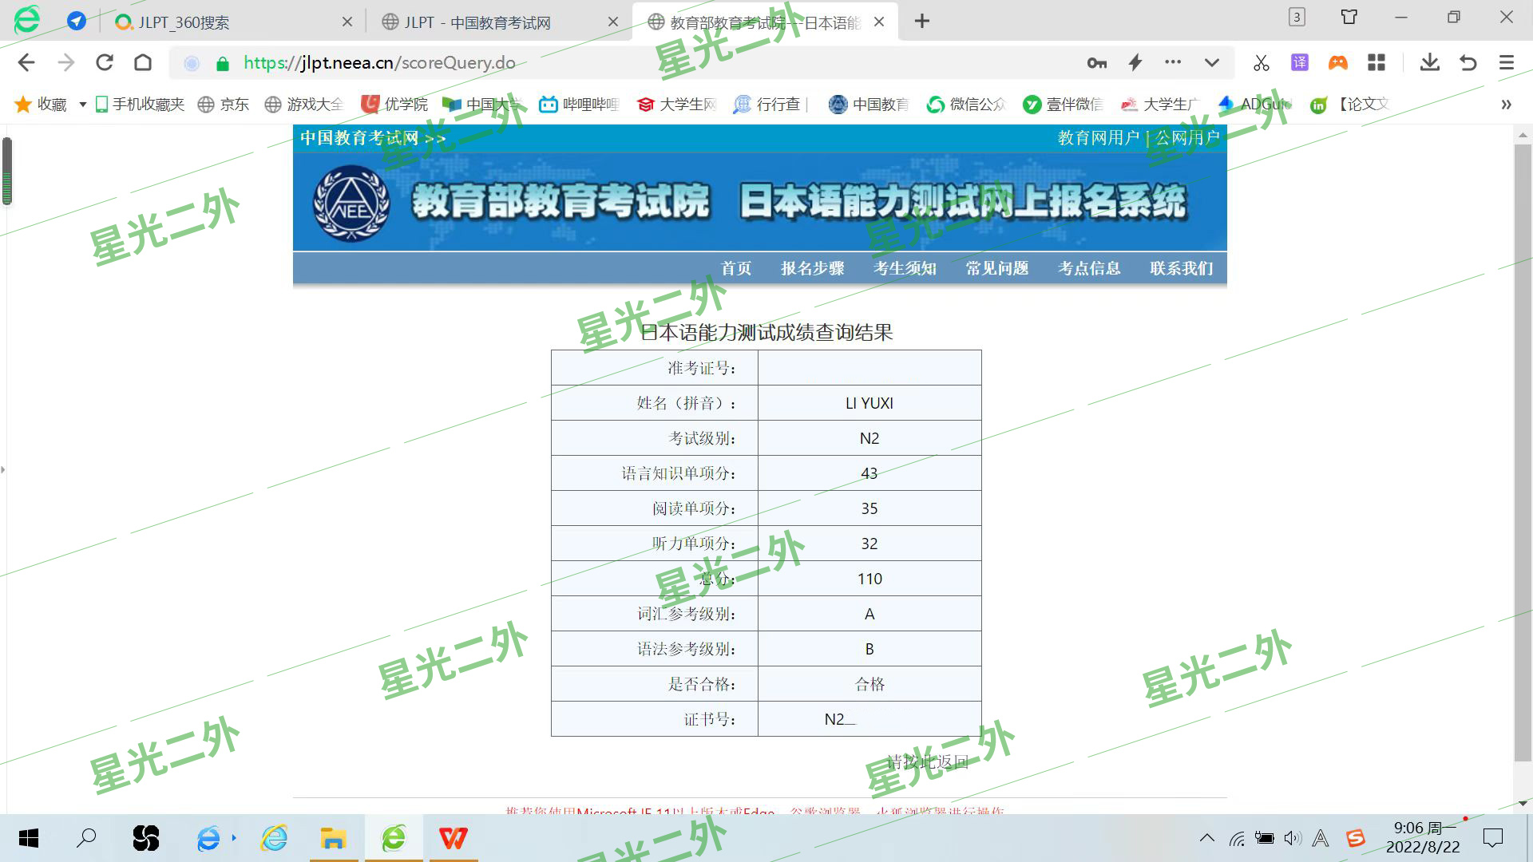
Task: Open the taskbar clock showing 9:06
Action: click(1423, 837)
